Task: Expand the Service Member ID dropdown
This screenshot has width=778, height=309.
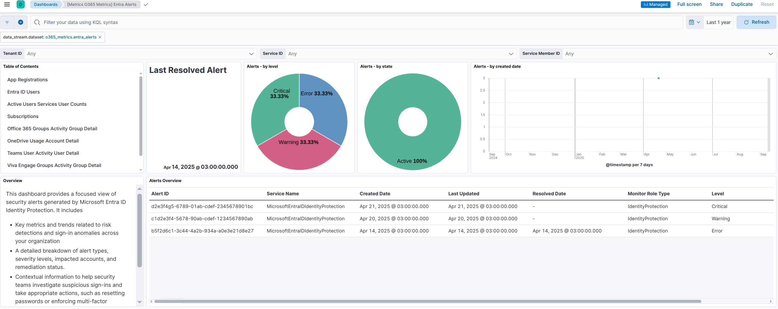Action: point(770,54)
